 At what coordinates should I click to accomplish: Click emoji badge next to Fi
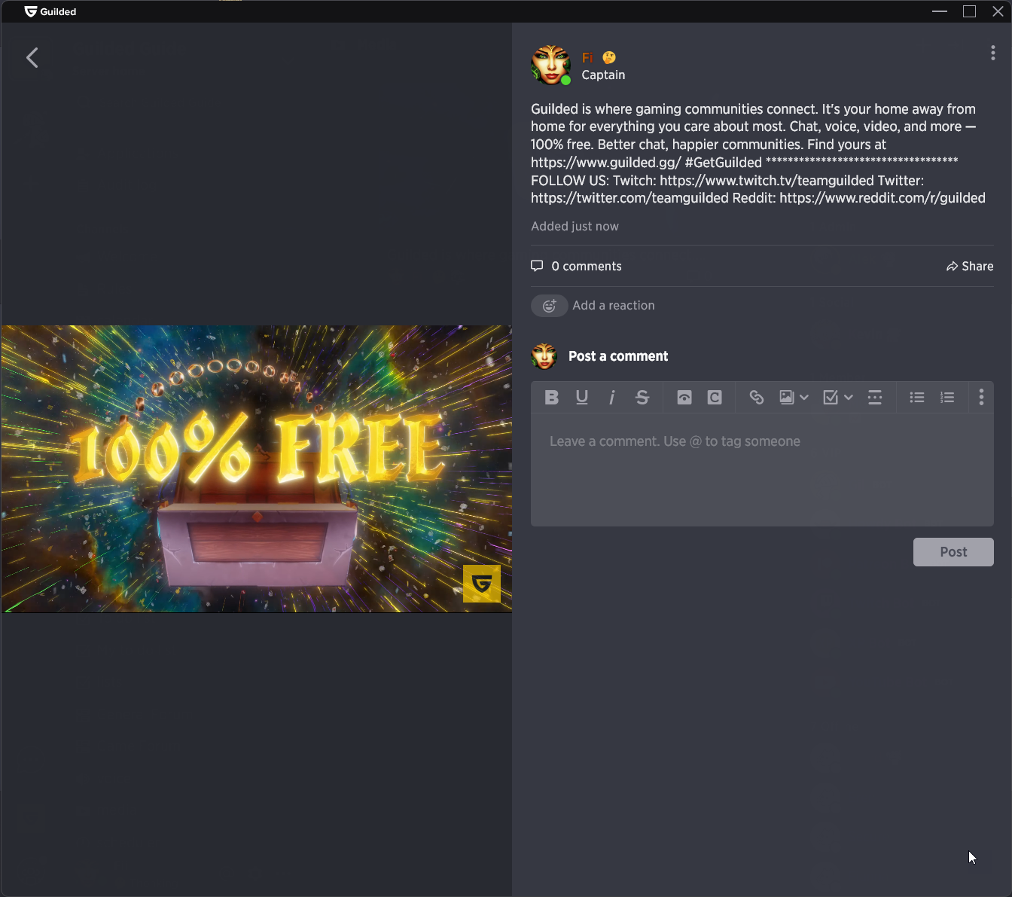pyautogui.click(x=609, y=57)
